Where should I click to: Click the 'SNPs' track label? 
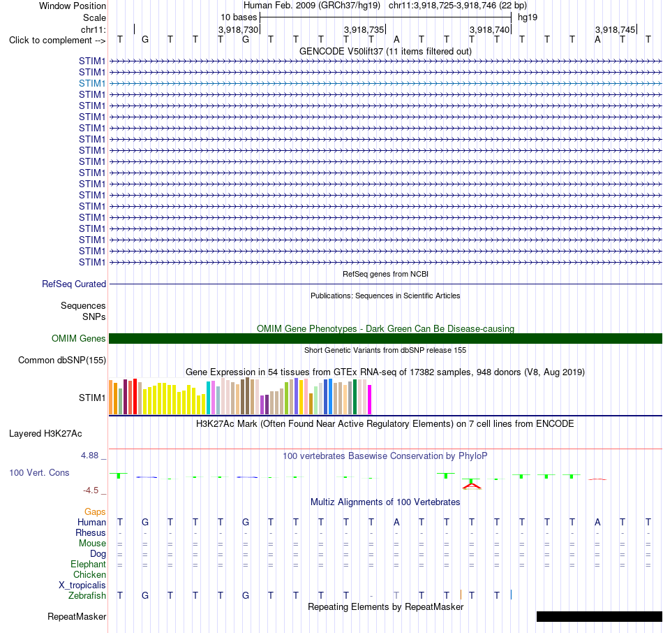click(x=94, y=316)
